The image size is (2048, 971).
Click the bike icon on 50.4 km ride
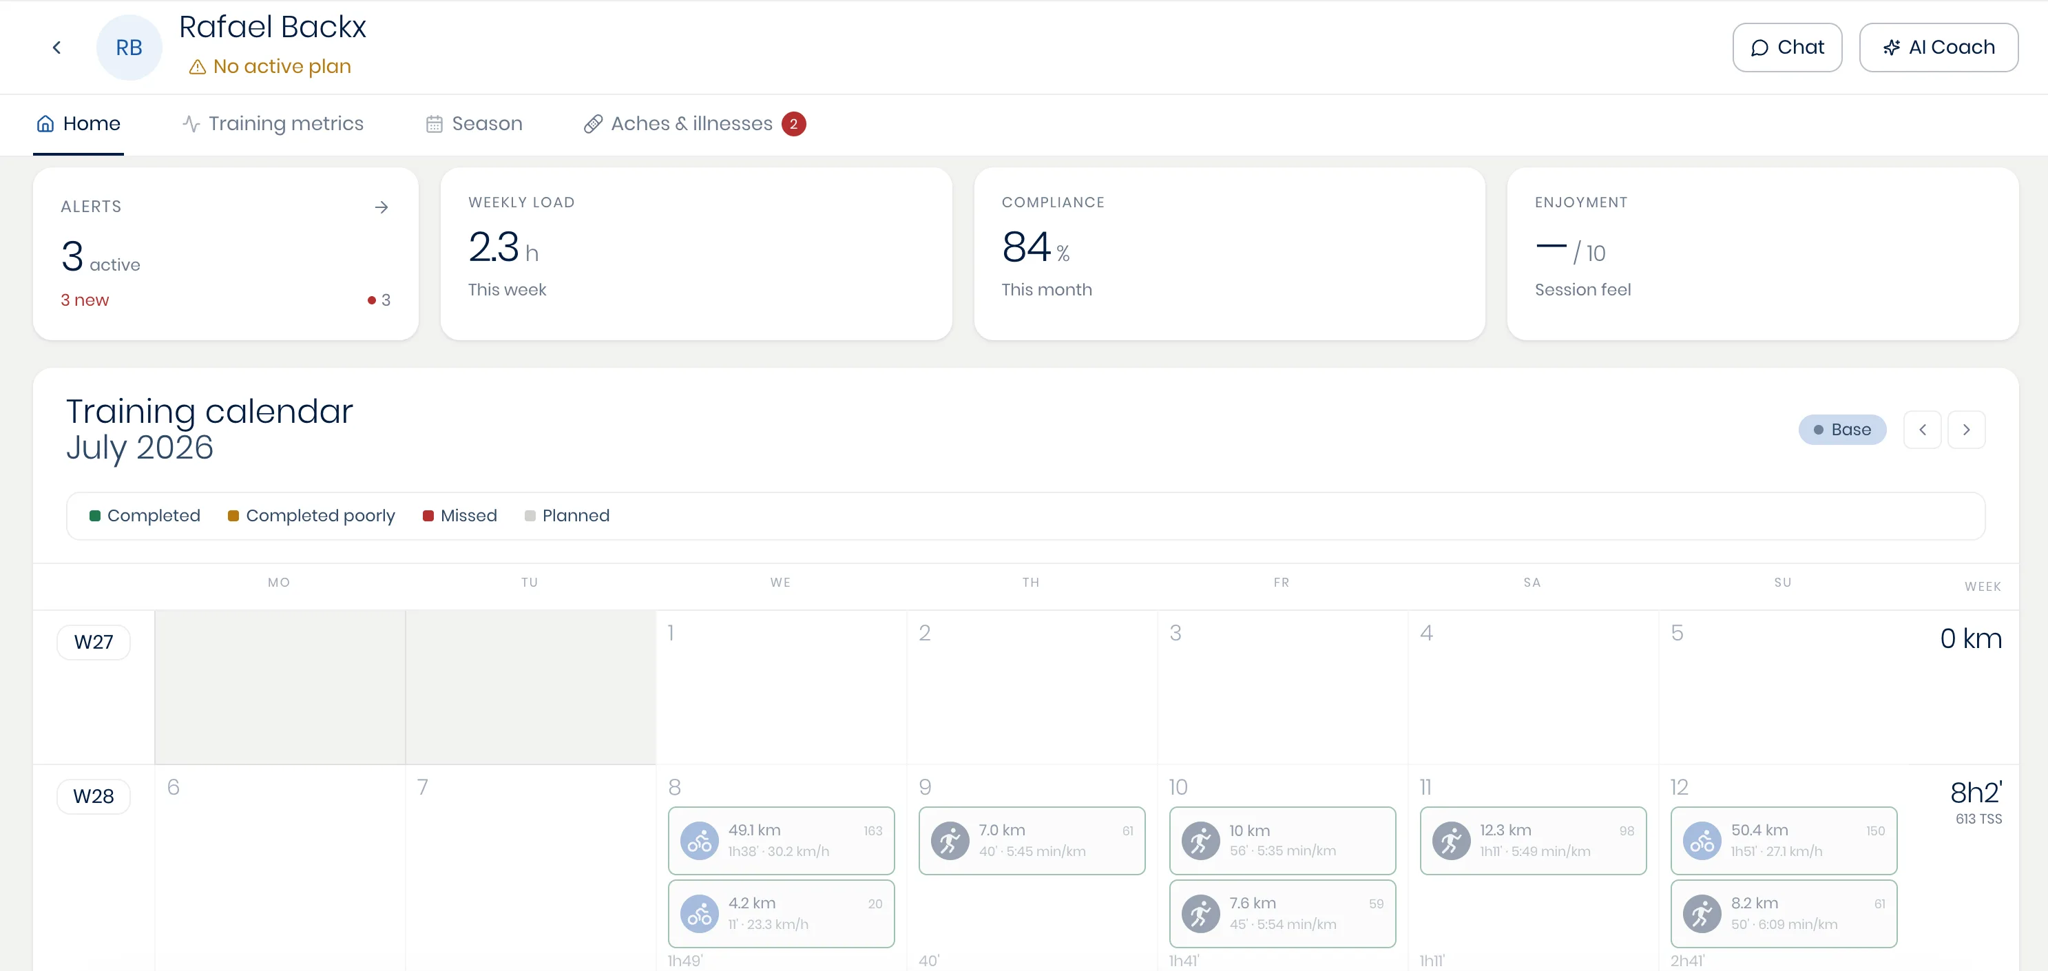(1702, 842)
